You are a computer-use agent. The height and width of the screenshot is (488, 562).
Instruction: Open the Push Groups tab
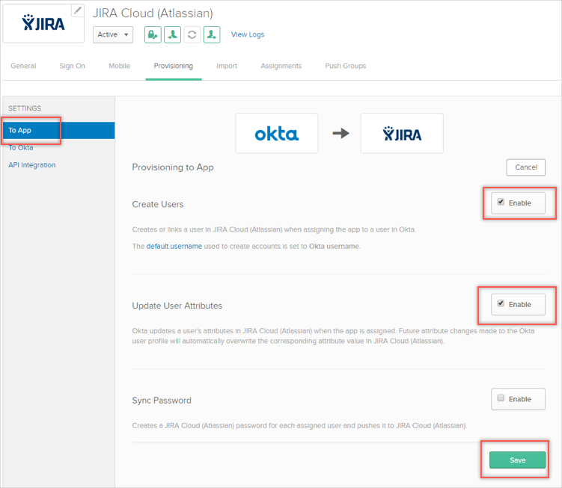pyautogui.click(x=345, y=66)
